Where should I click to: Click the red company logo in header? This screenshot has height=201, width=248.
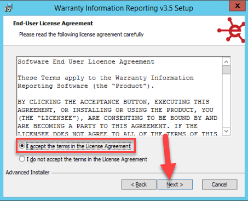pos(231,30)
